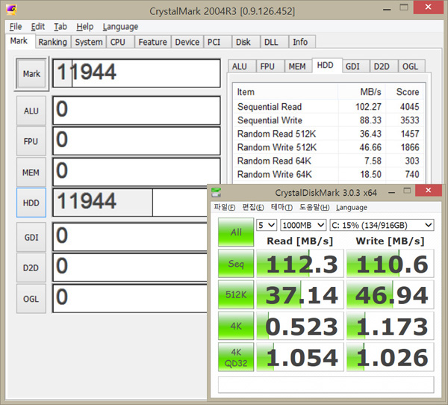Open the File menu in CrystalMark
The image size is (448, 405).
16,27
